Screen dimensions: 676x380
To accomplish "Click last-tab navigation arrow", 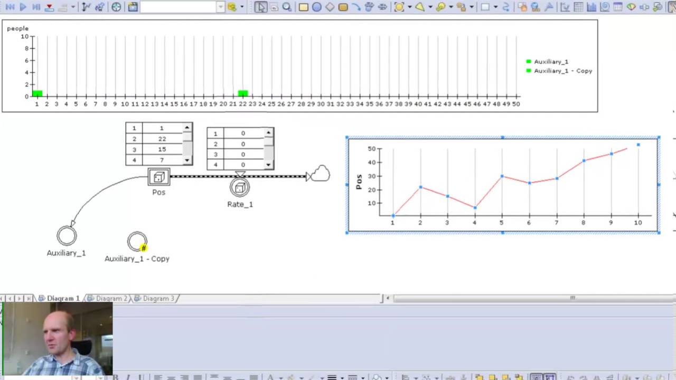I will (x=29, y=298).
